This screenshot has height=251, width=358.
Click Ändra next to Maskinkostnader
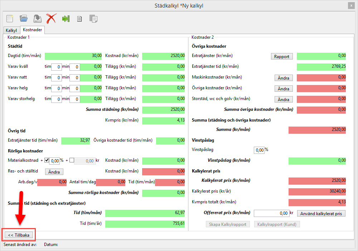pyautogui.click(x=284, y=78)
